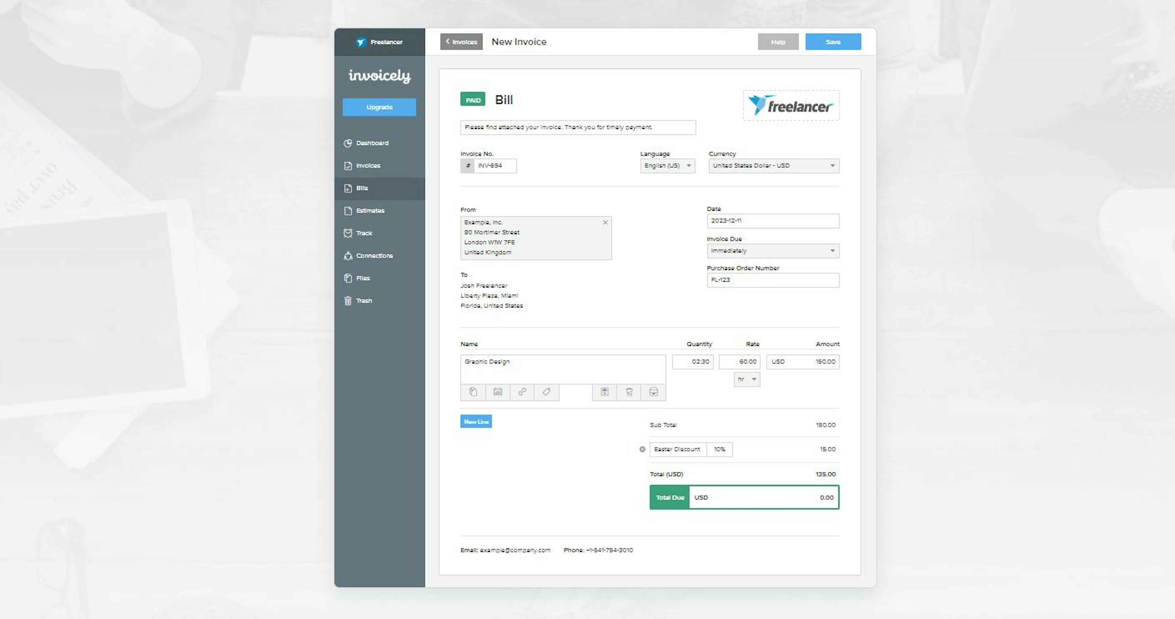The width and height of the screenshot is (1175, 619).
Task: Click the invoice message text field
Action: click(578, 127)
